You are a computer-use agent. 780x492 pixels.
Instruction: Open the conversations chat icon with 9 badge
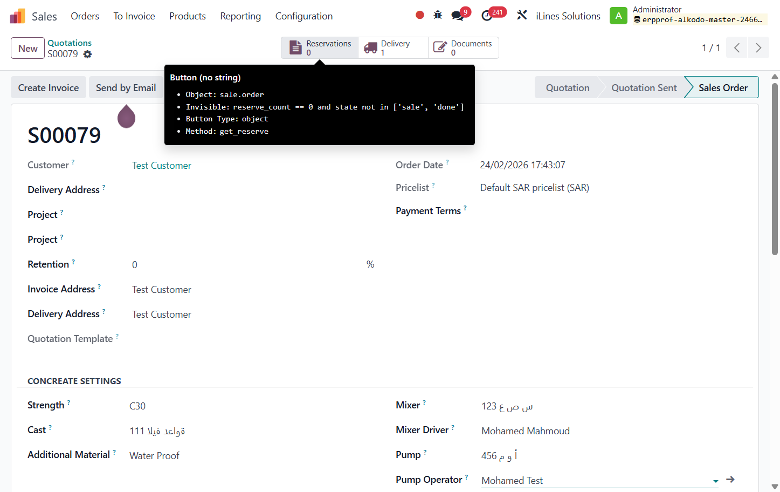pos(458,16)
